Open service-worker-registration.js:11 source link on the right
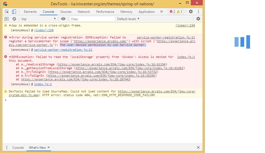Screen dimensions: 265x153 166,37
